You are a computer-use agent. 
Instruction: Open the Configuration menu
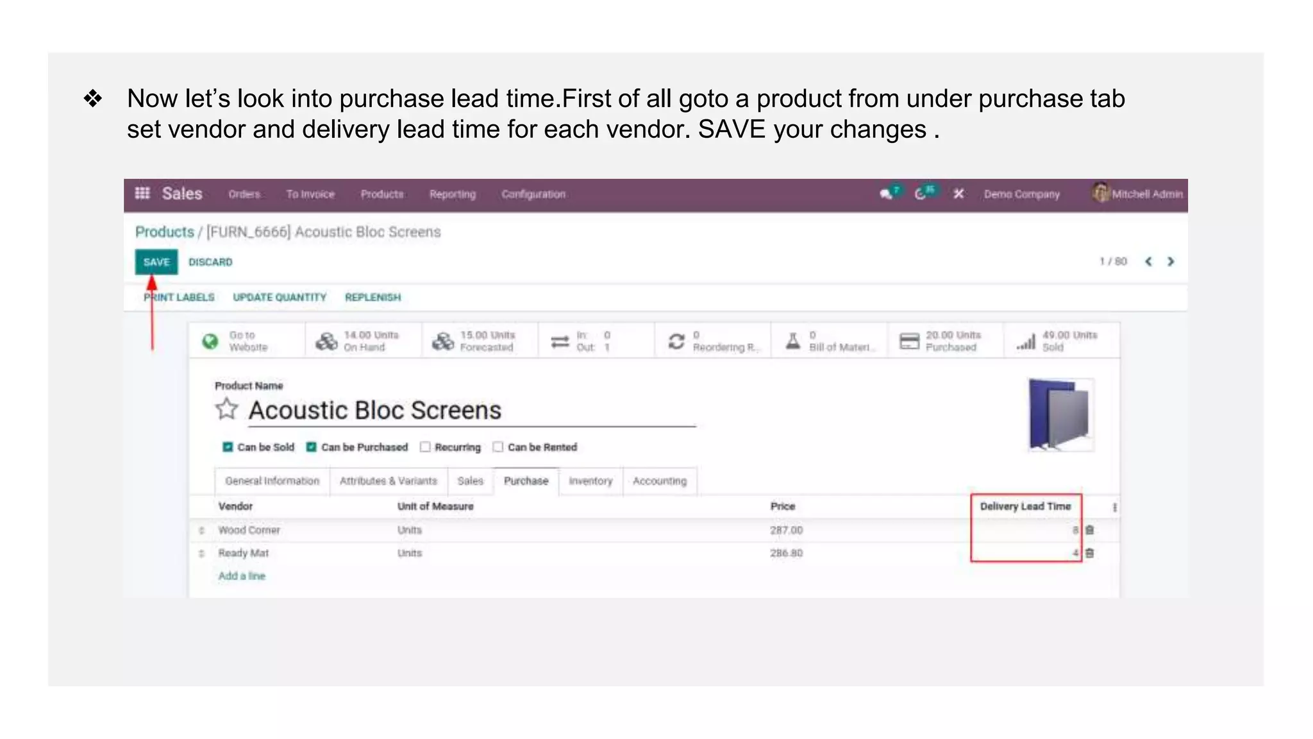pos(533,194)
